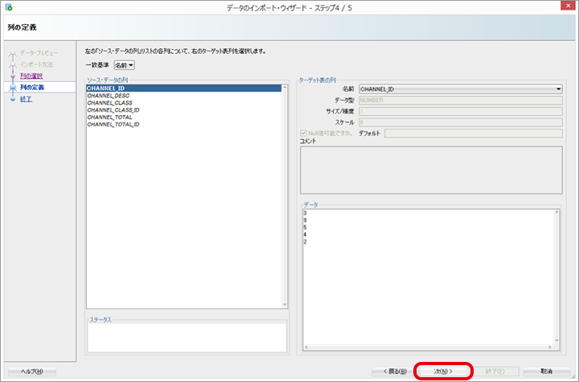Open the 一致基準 名前 dropdown
Image resolution: width=579 pixels, height=382 pixels.
click(124, 65)
